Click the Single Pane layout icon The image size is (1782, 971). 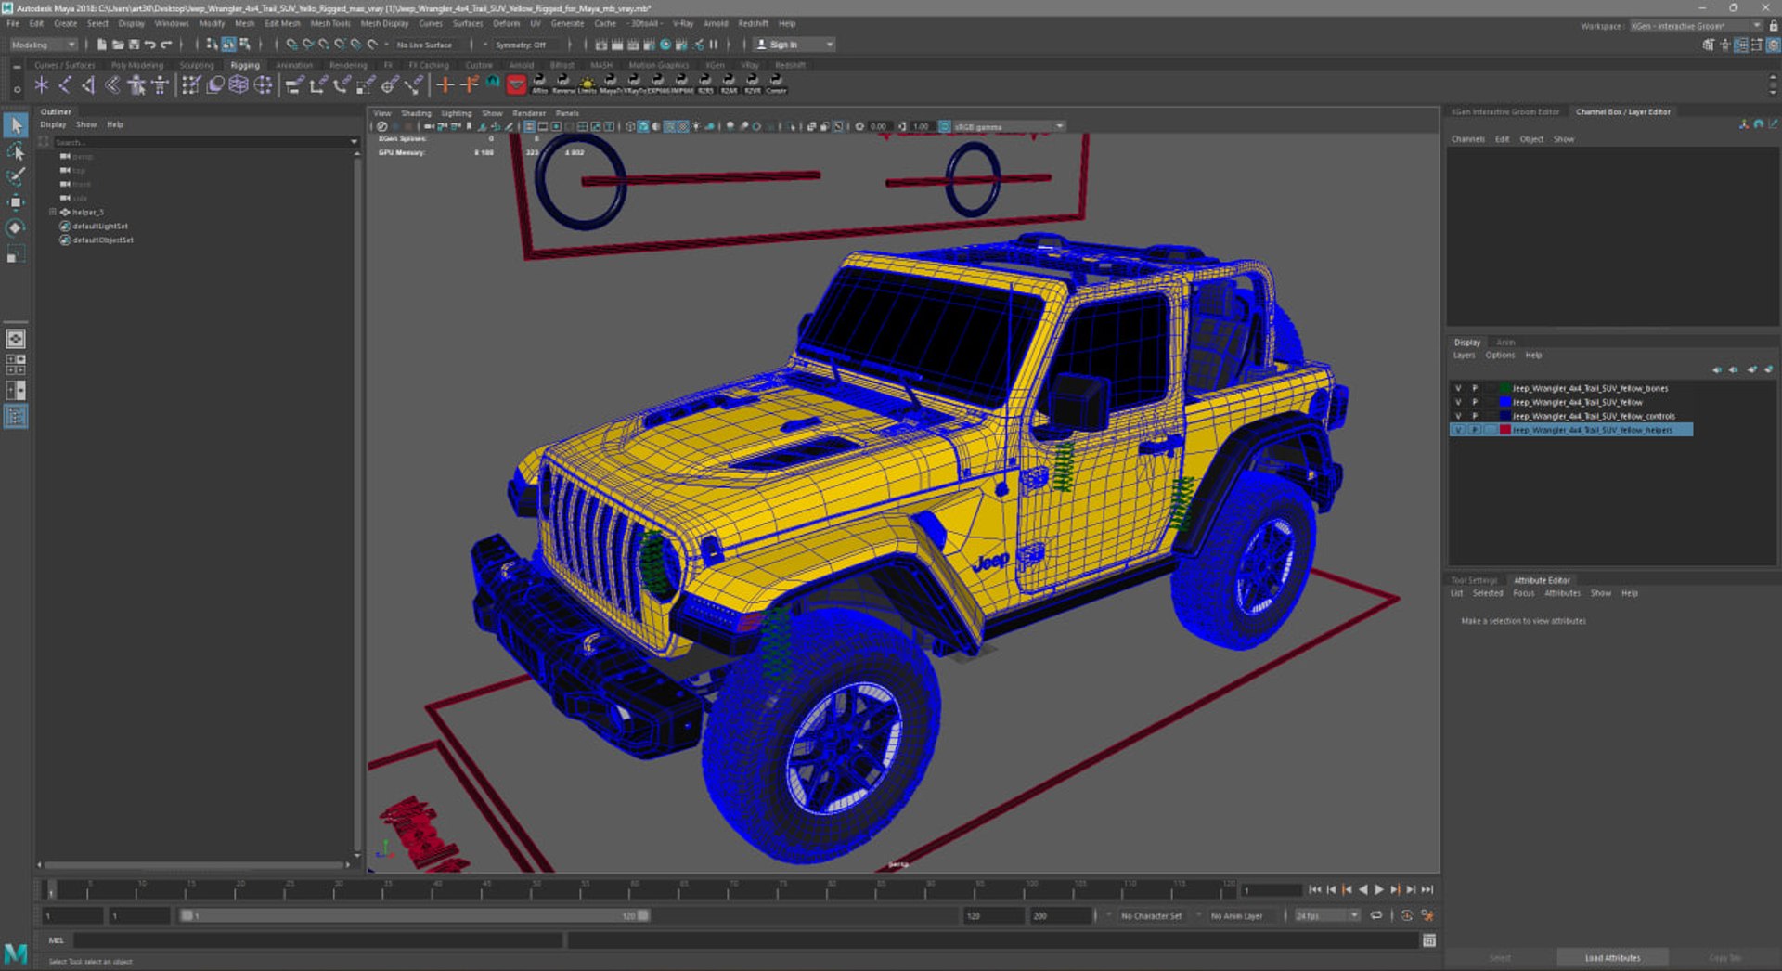point(16,340)
